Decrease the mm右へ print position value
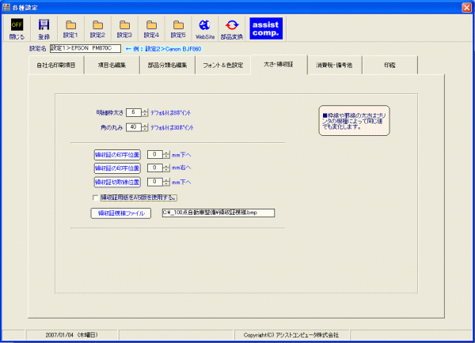The image size is (475, 343). pyautogui.click(x=166, y=170)
